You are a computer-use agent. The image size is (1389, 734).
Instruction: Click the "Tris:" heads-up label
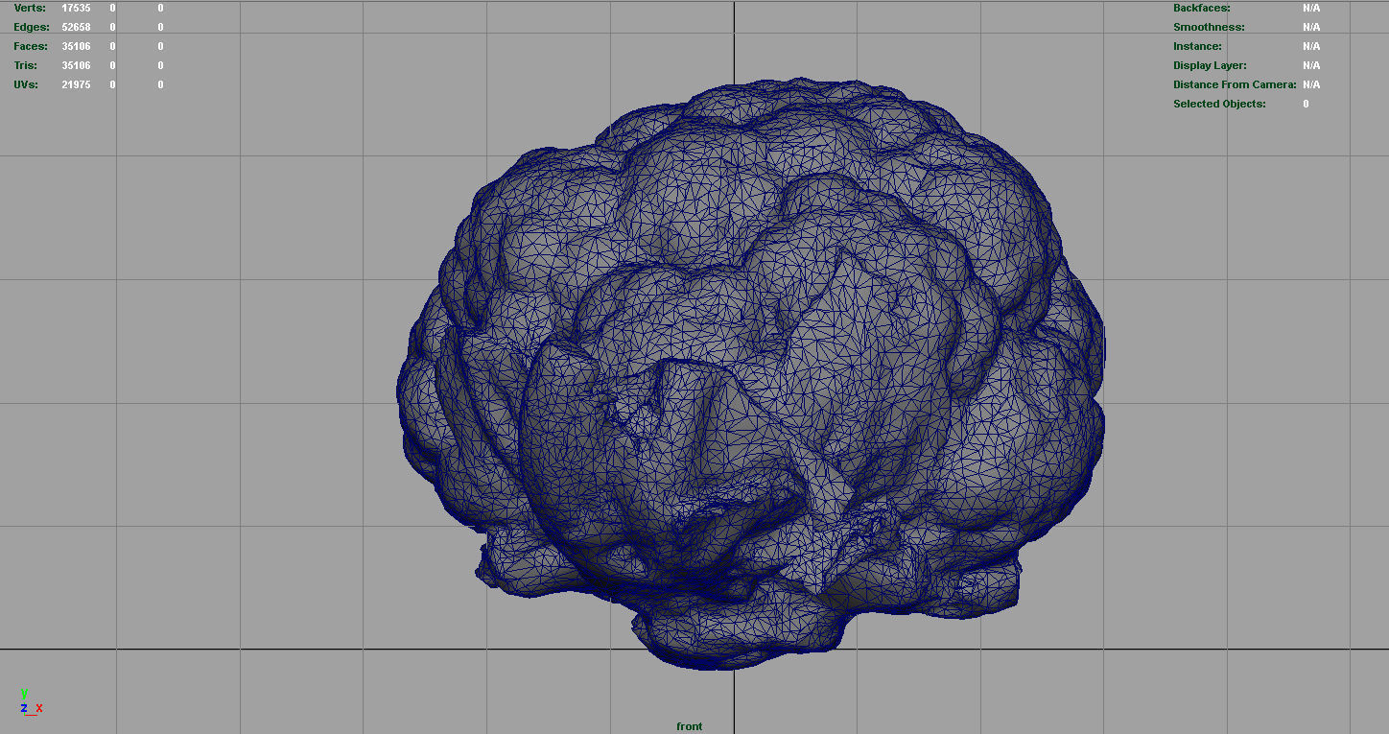26,65
